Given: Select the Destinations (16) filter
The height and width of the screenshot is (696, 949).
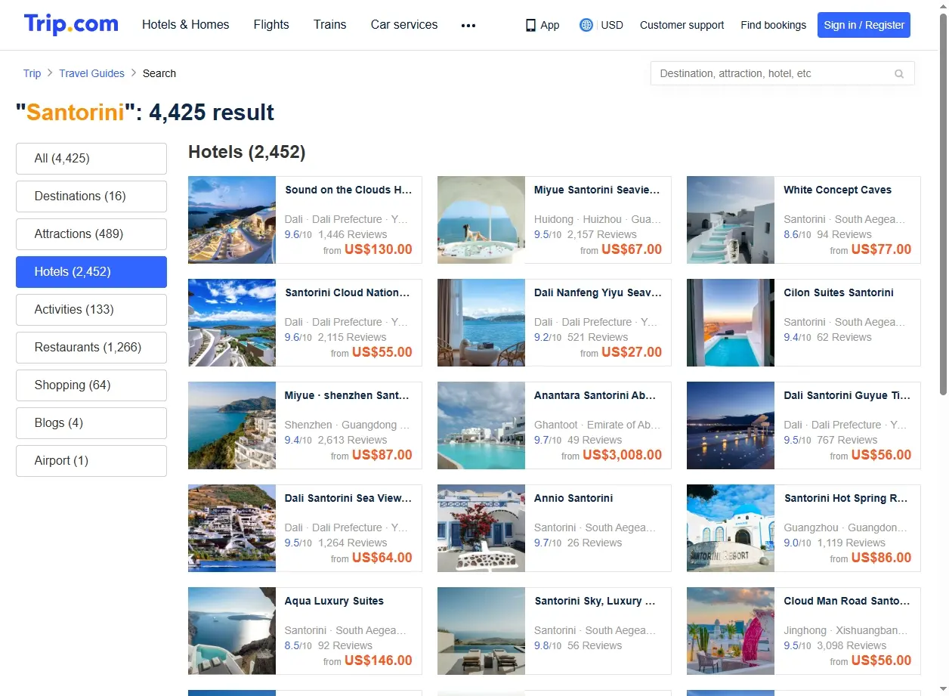Looking at the screenshot, I should 91,196.
